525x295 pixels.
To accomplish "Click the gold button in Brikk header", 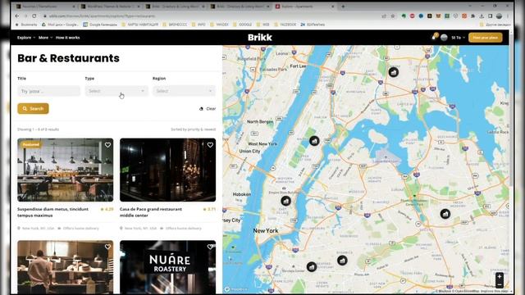I will click(x=485, y=38).
